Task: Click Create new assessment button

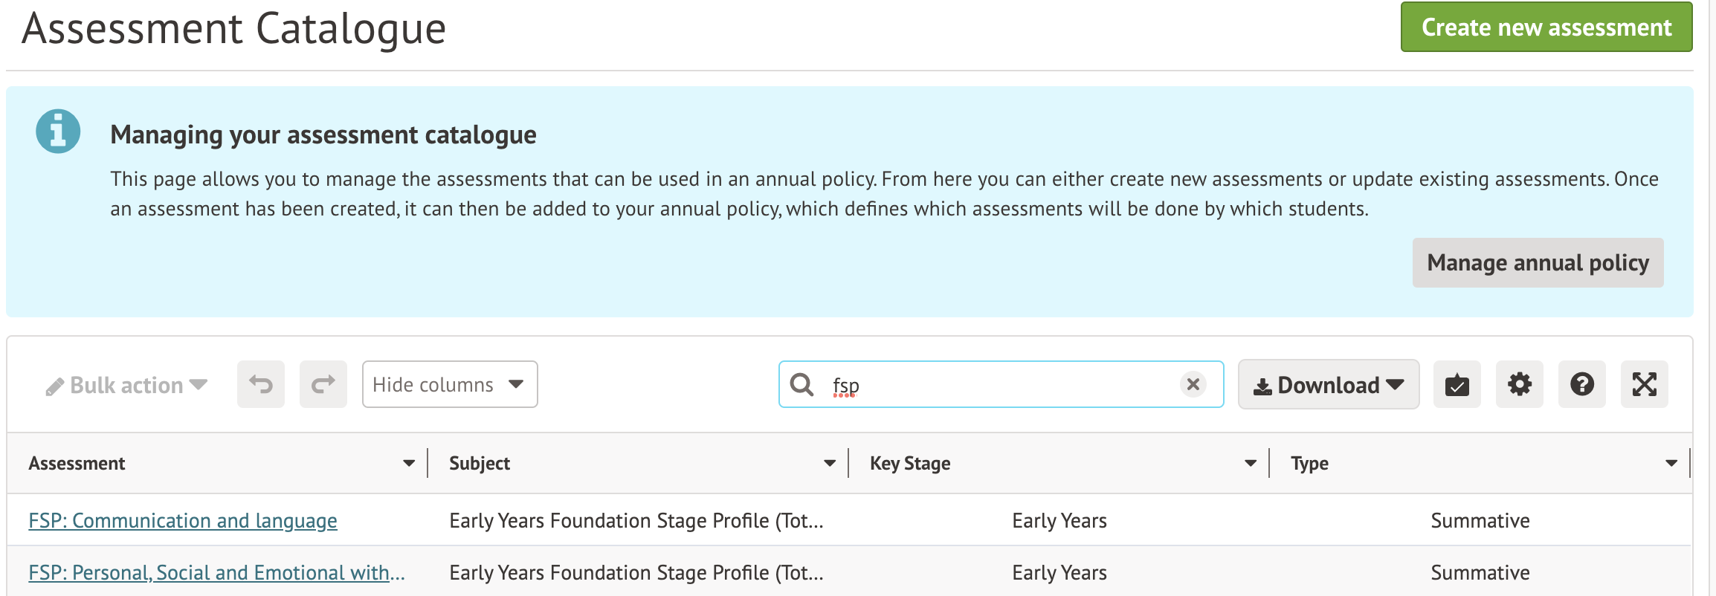Action: 1546,27
